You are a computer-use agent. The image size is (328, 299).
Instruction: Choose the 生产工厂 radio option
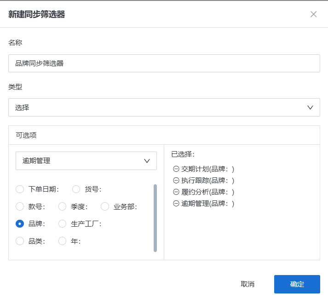[x=63, y=224]
